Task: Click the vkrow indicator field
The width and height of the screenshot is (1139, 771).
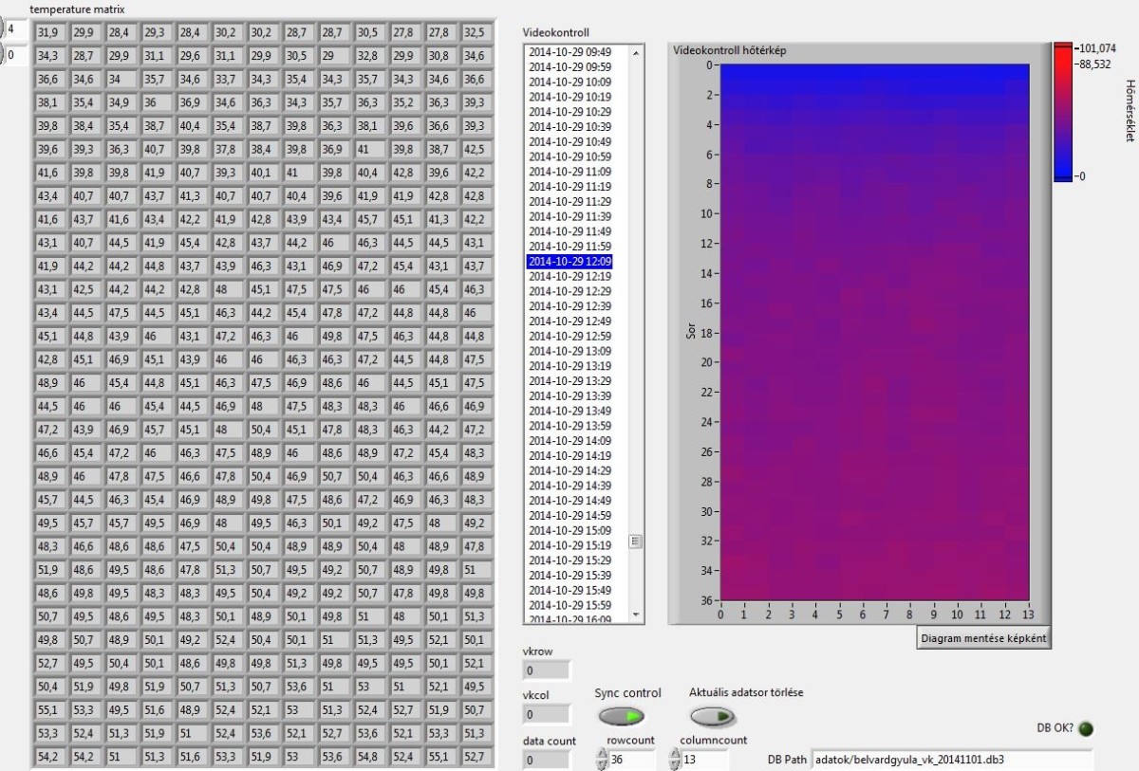Action: pyautogui.click(x=547, y=671)
